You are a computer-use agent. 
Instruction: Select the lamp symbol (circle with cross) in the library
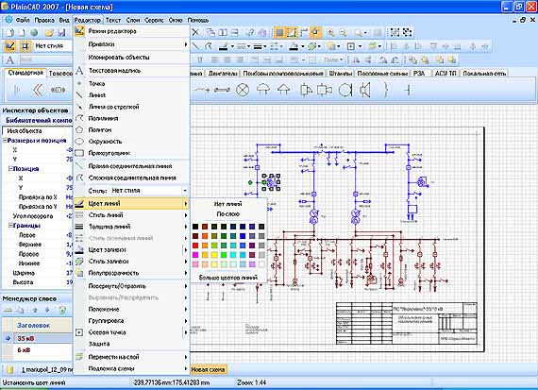coord(243,90)
